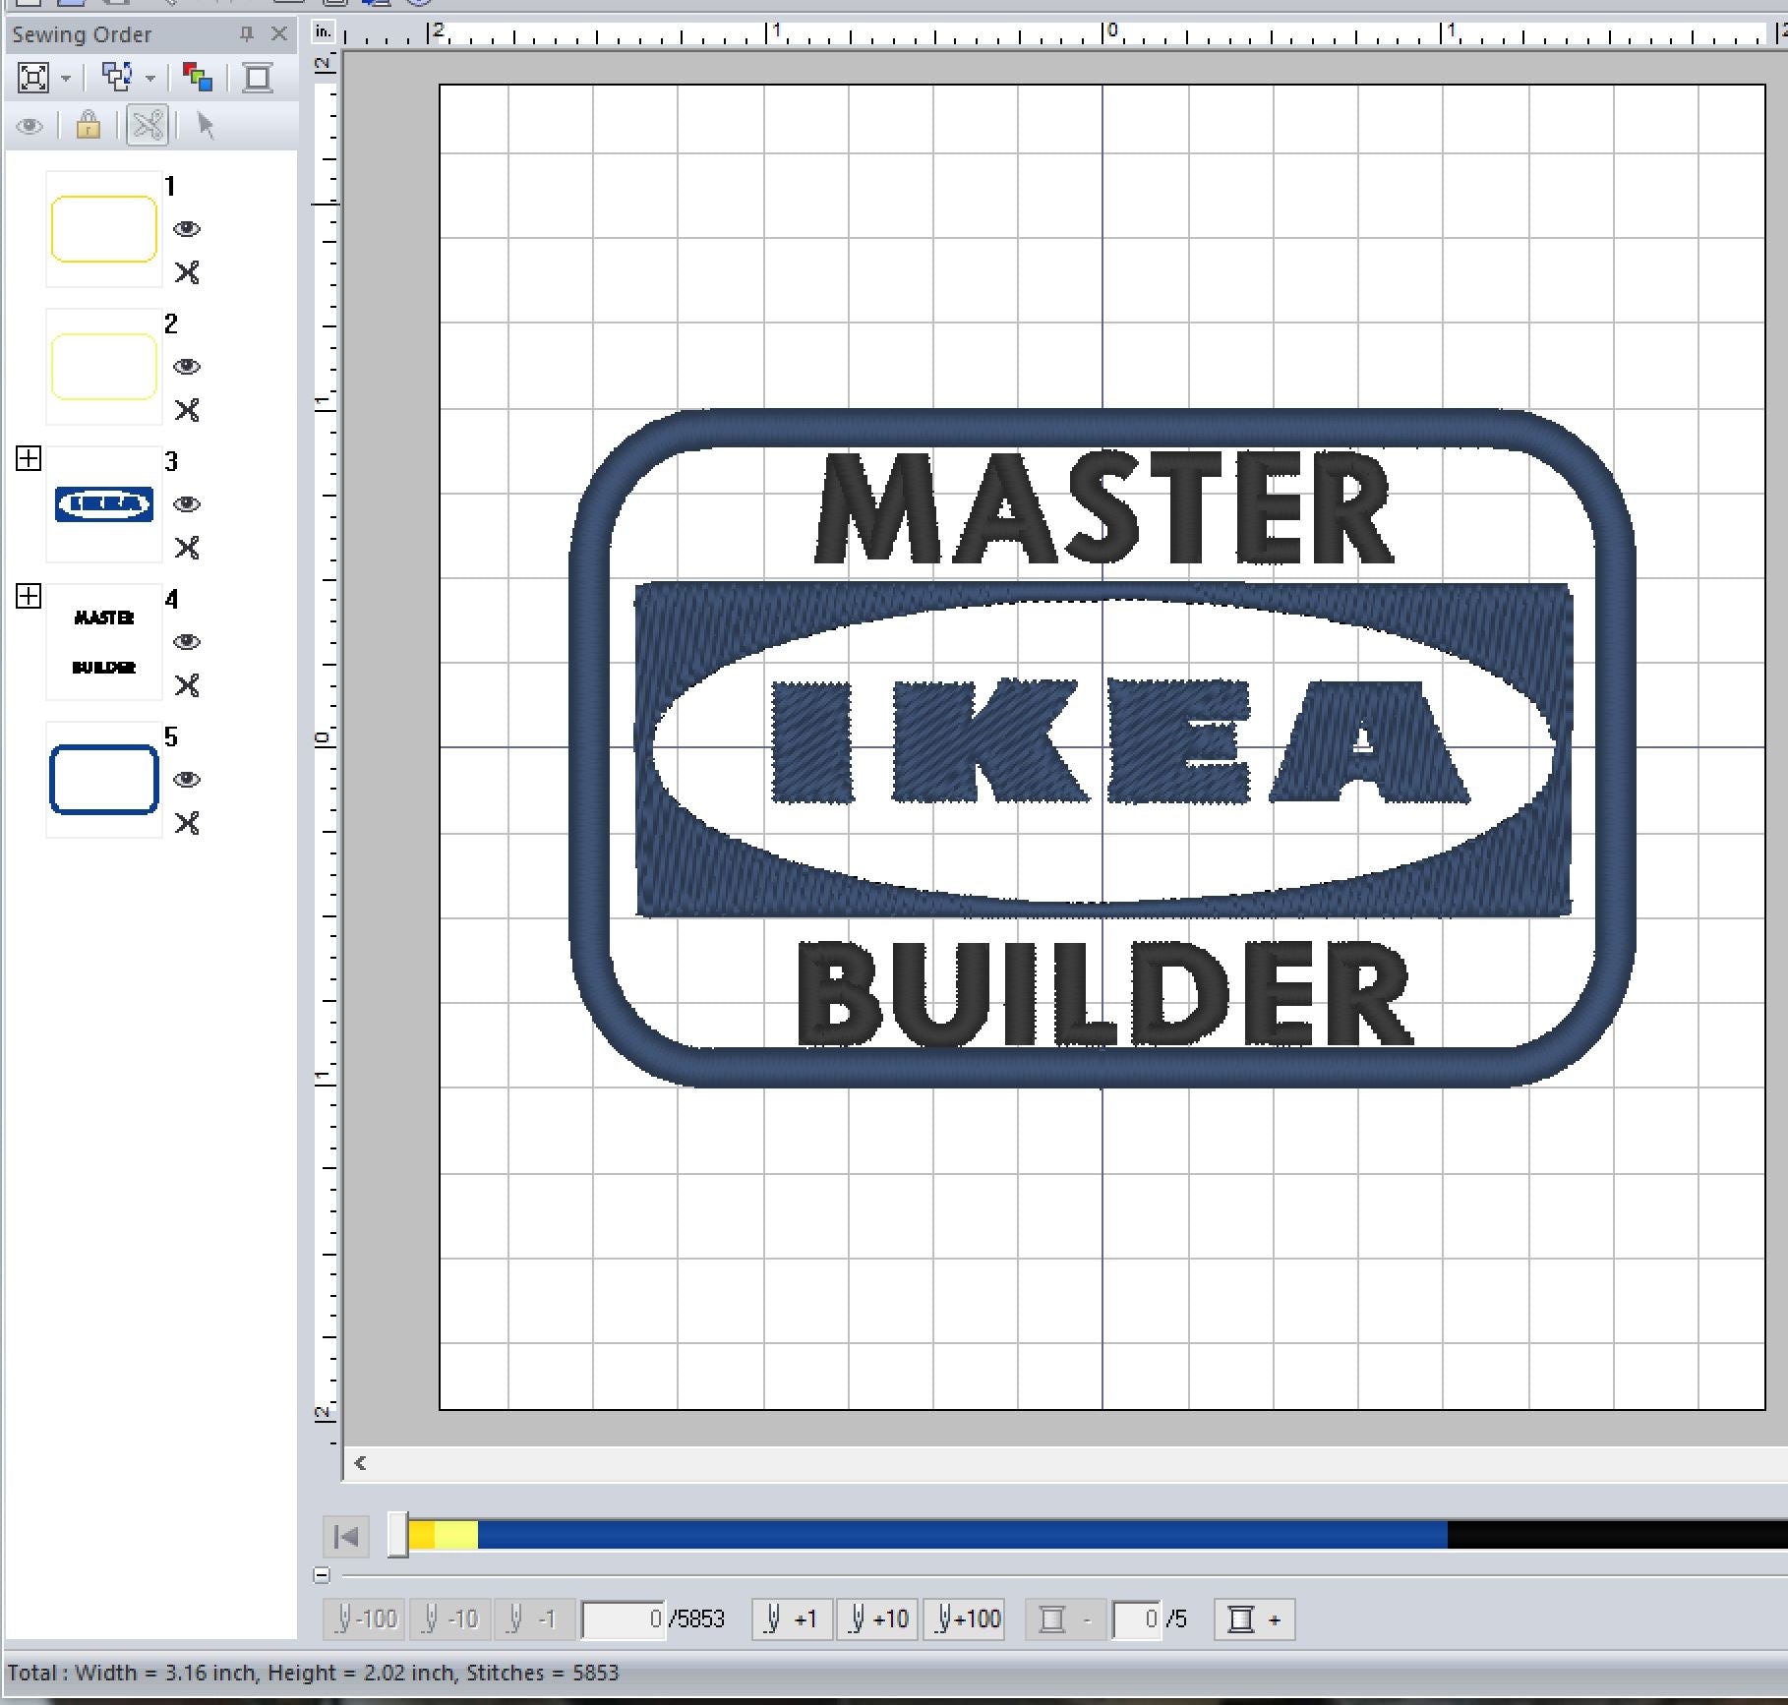Viewport: 1788px width, 1705px height.
Task: Click the horizontal scrollbar left arrow
Action: [361, 1463]
